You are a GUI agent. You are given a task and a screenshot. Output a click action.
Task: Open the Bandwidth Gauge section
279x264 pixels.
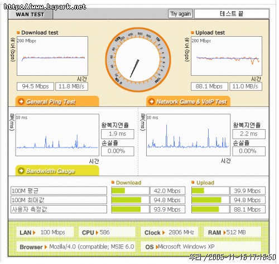tap(57, 170)
